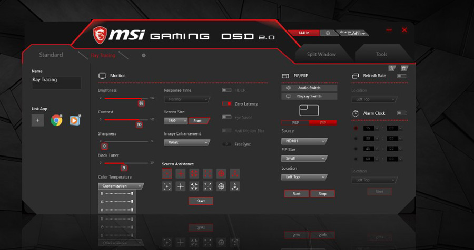Open the PIP Location Left Top dropdown
Screen dimensions: 474x250
point(304,177)
